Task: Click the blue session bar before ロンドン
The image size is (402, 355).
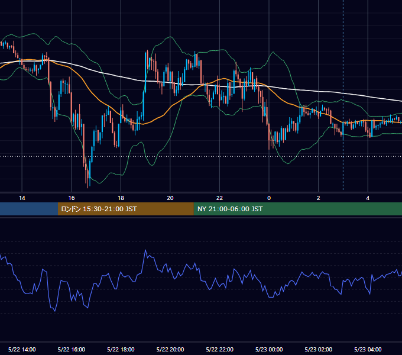Action: (29, 209)
